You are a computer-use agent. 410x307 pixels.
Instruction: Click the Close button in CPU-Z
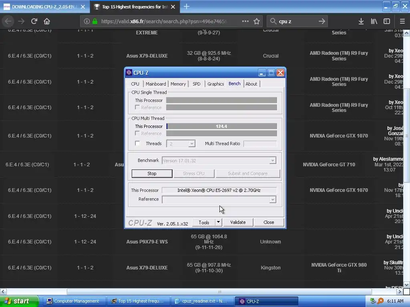click(x=269, y=222)
